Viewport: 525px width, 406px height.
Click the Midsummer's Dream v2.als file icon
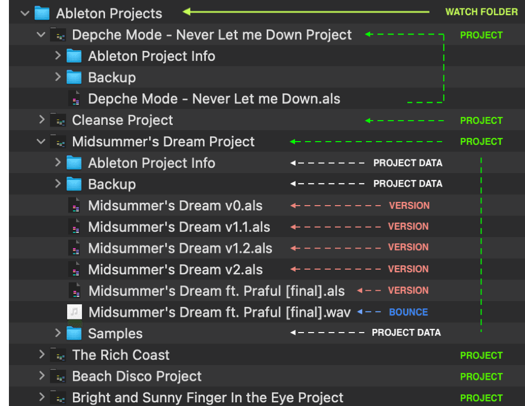click(74, 270)
